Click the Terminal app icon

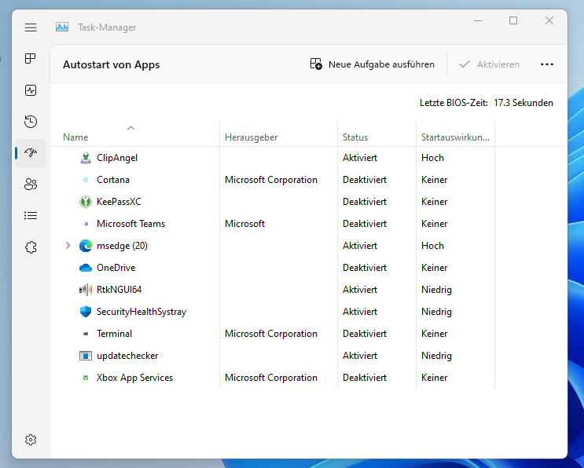(x=86, y=334)
